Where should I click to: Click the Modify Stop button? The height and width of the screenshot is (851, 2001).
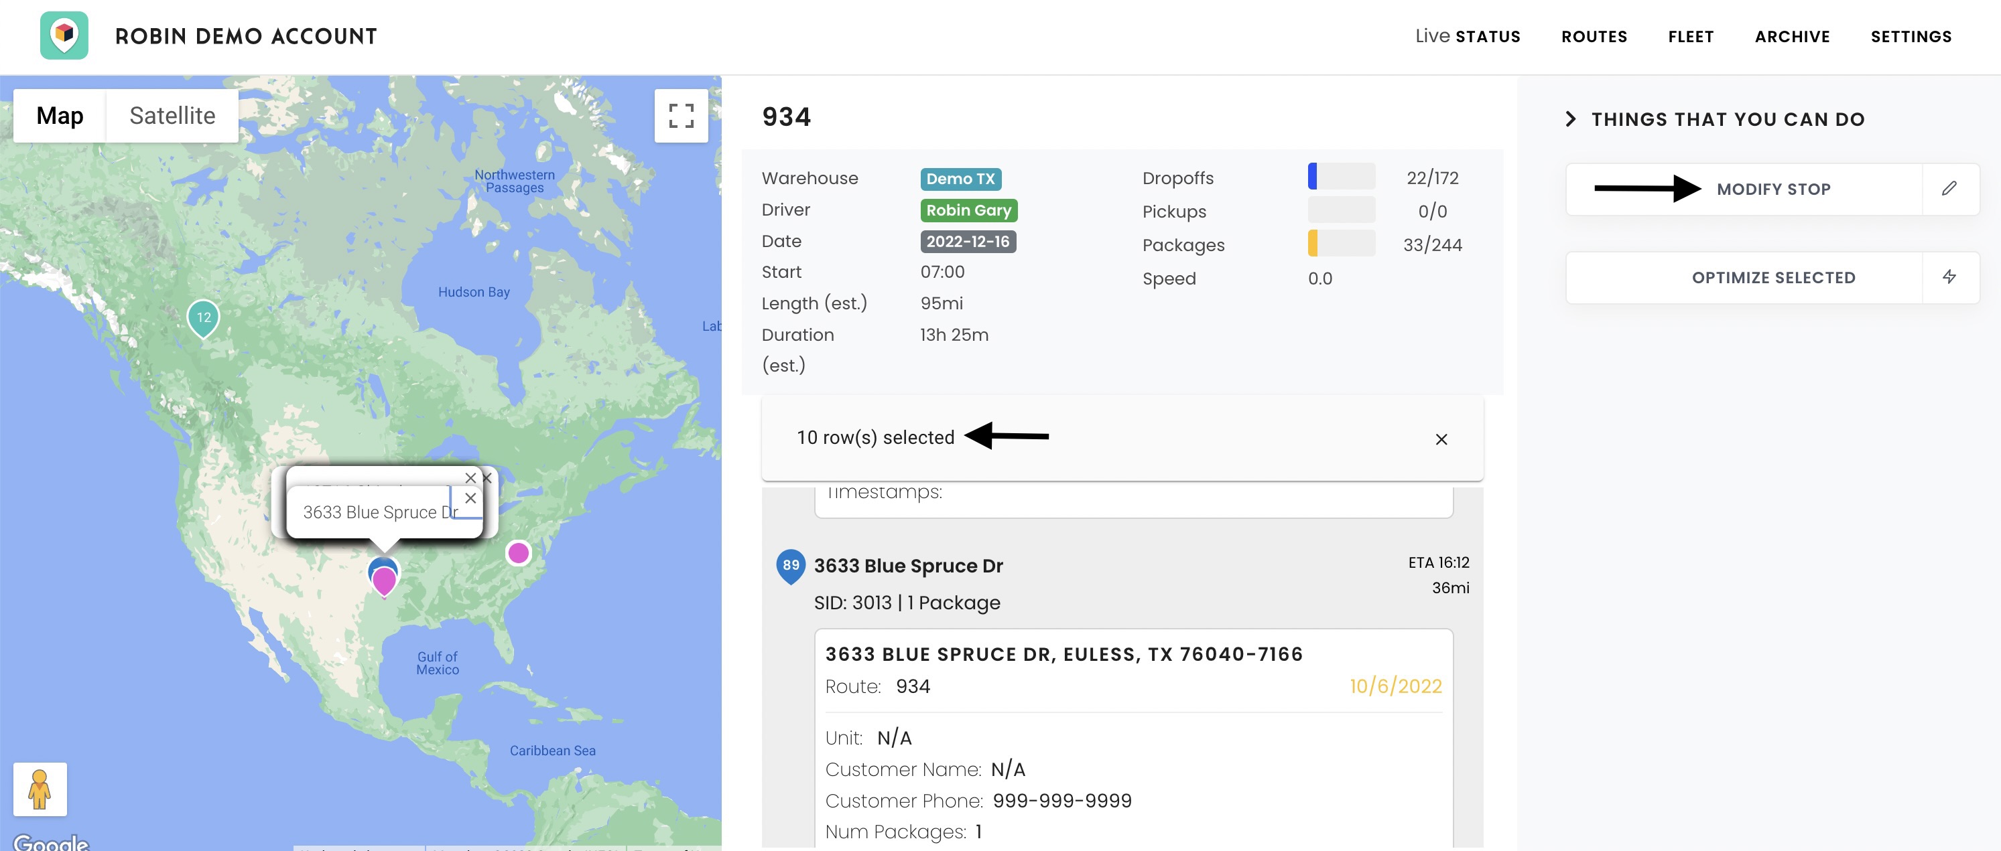tap(1772, 189)
